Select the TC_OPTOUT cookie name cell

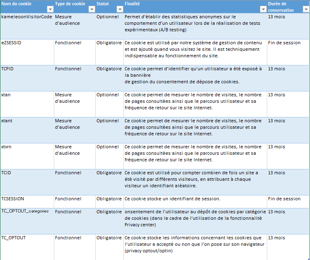(x=27, y=247)
